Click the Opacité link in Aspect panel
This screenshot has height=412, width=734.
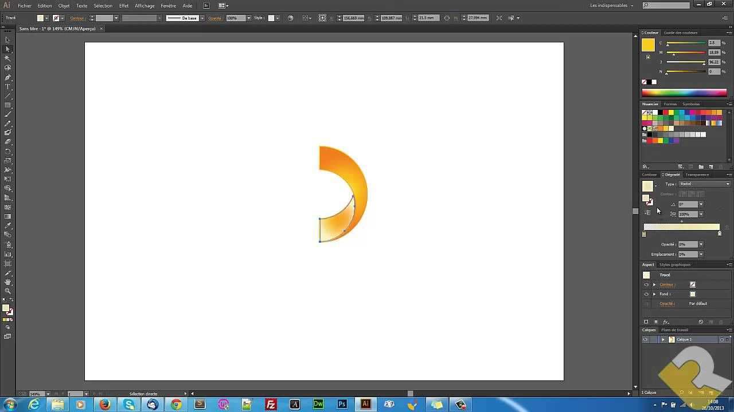click(x=667, y=303)
